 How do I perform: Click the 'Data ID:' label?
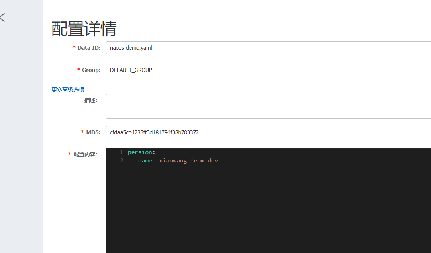89,48
